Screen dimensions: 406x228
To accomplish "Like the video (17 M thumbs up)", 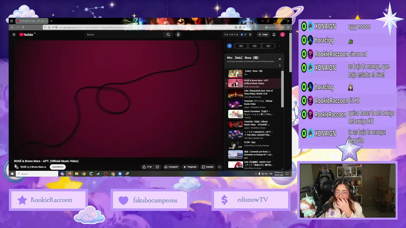I will point(147,167).
